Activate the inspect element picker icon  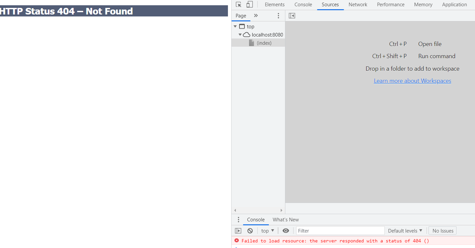[239, 5]
